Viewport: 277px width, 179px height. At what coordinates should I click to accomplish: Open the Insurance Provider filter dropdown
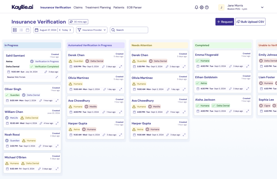coord(92,30)
